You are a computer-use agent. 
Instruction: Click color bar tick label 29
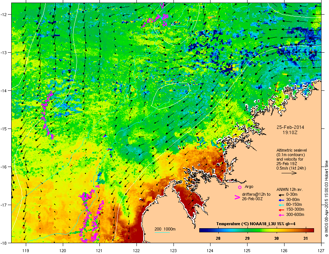pos(247,238)
